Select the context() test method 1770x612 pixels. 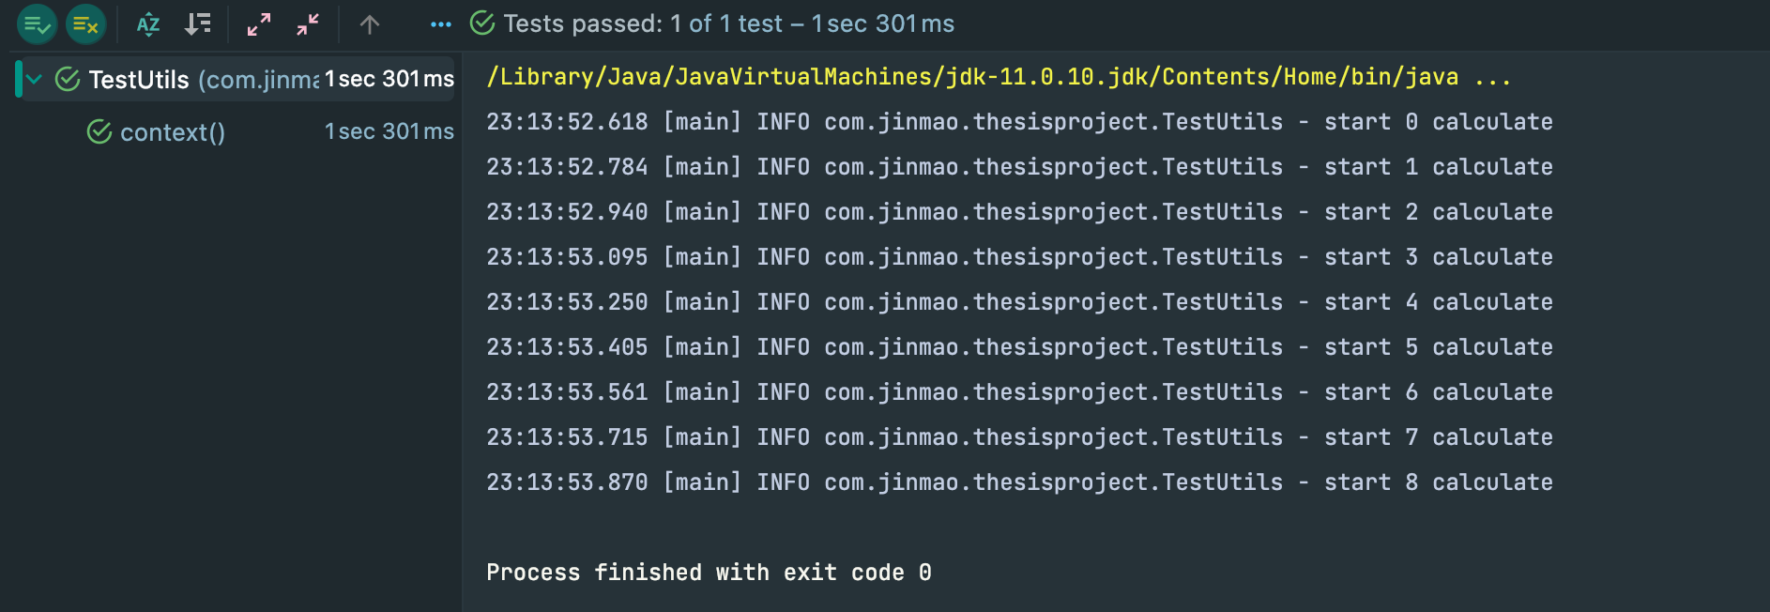173,132
